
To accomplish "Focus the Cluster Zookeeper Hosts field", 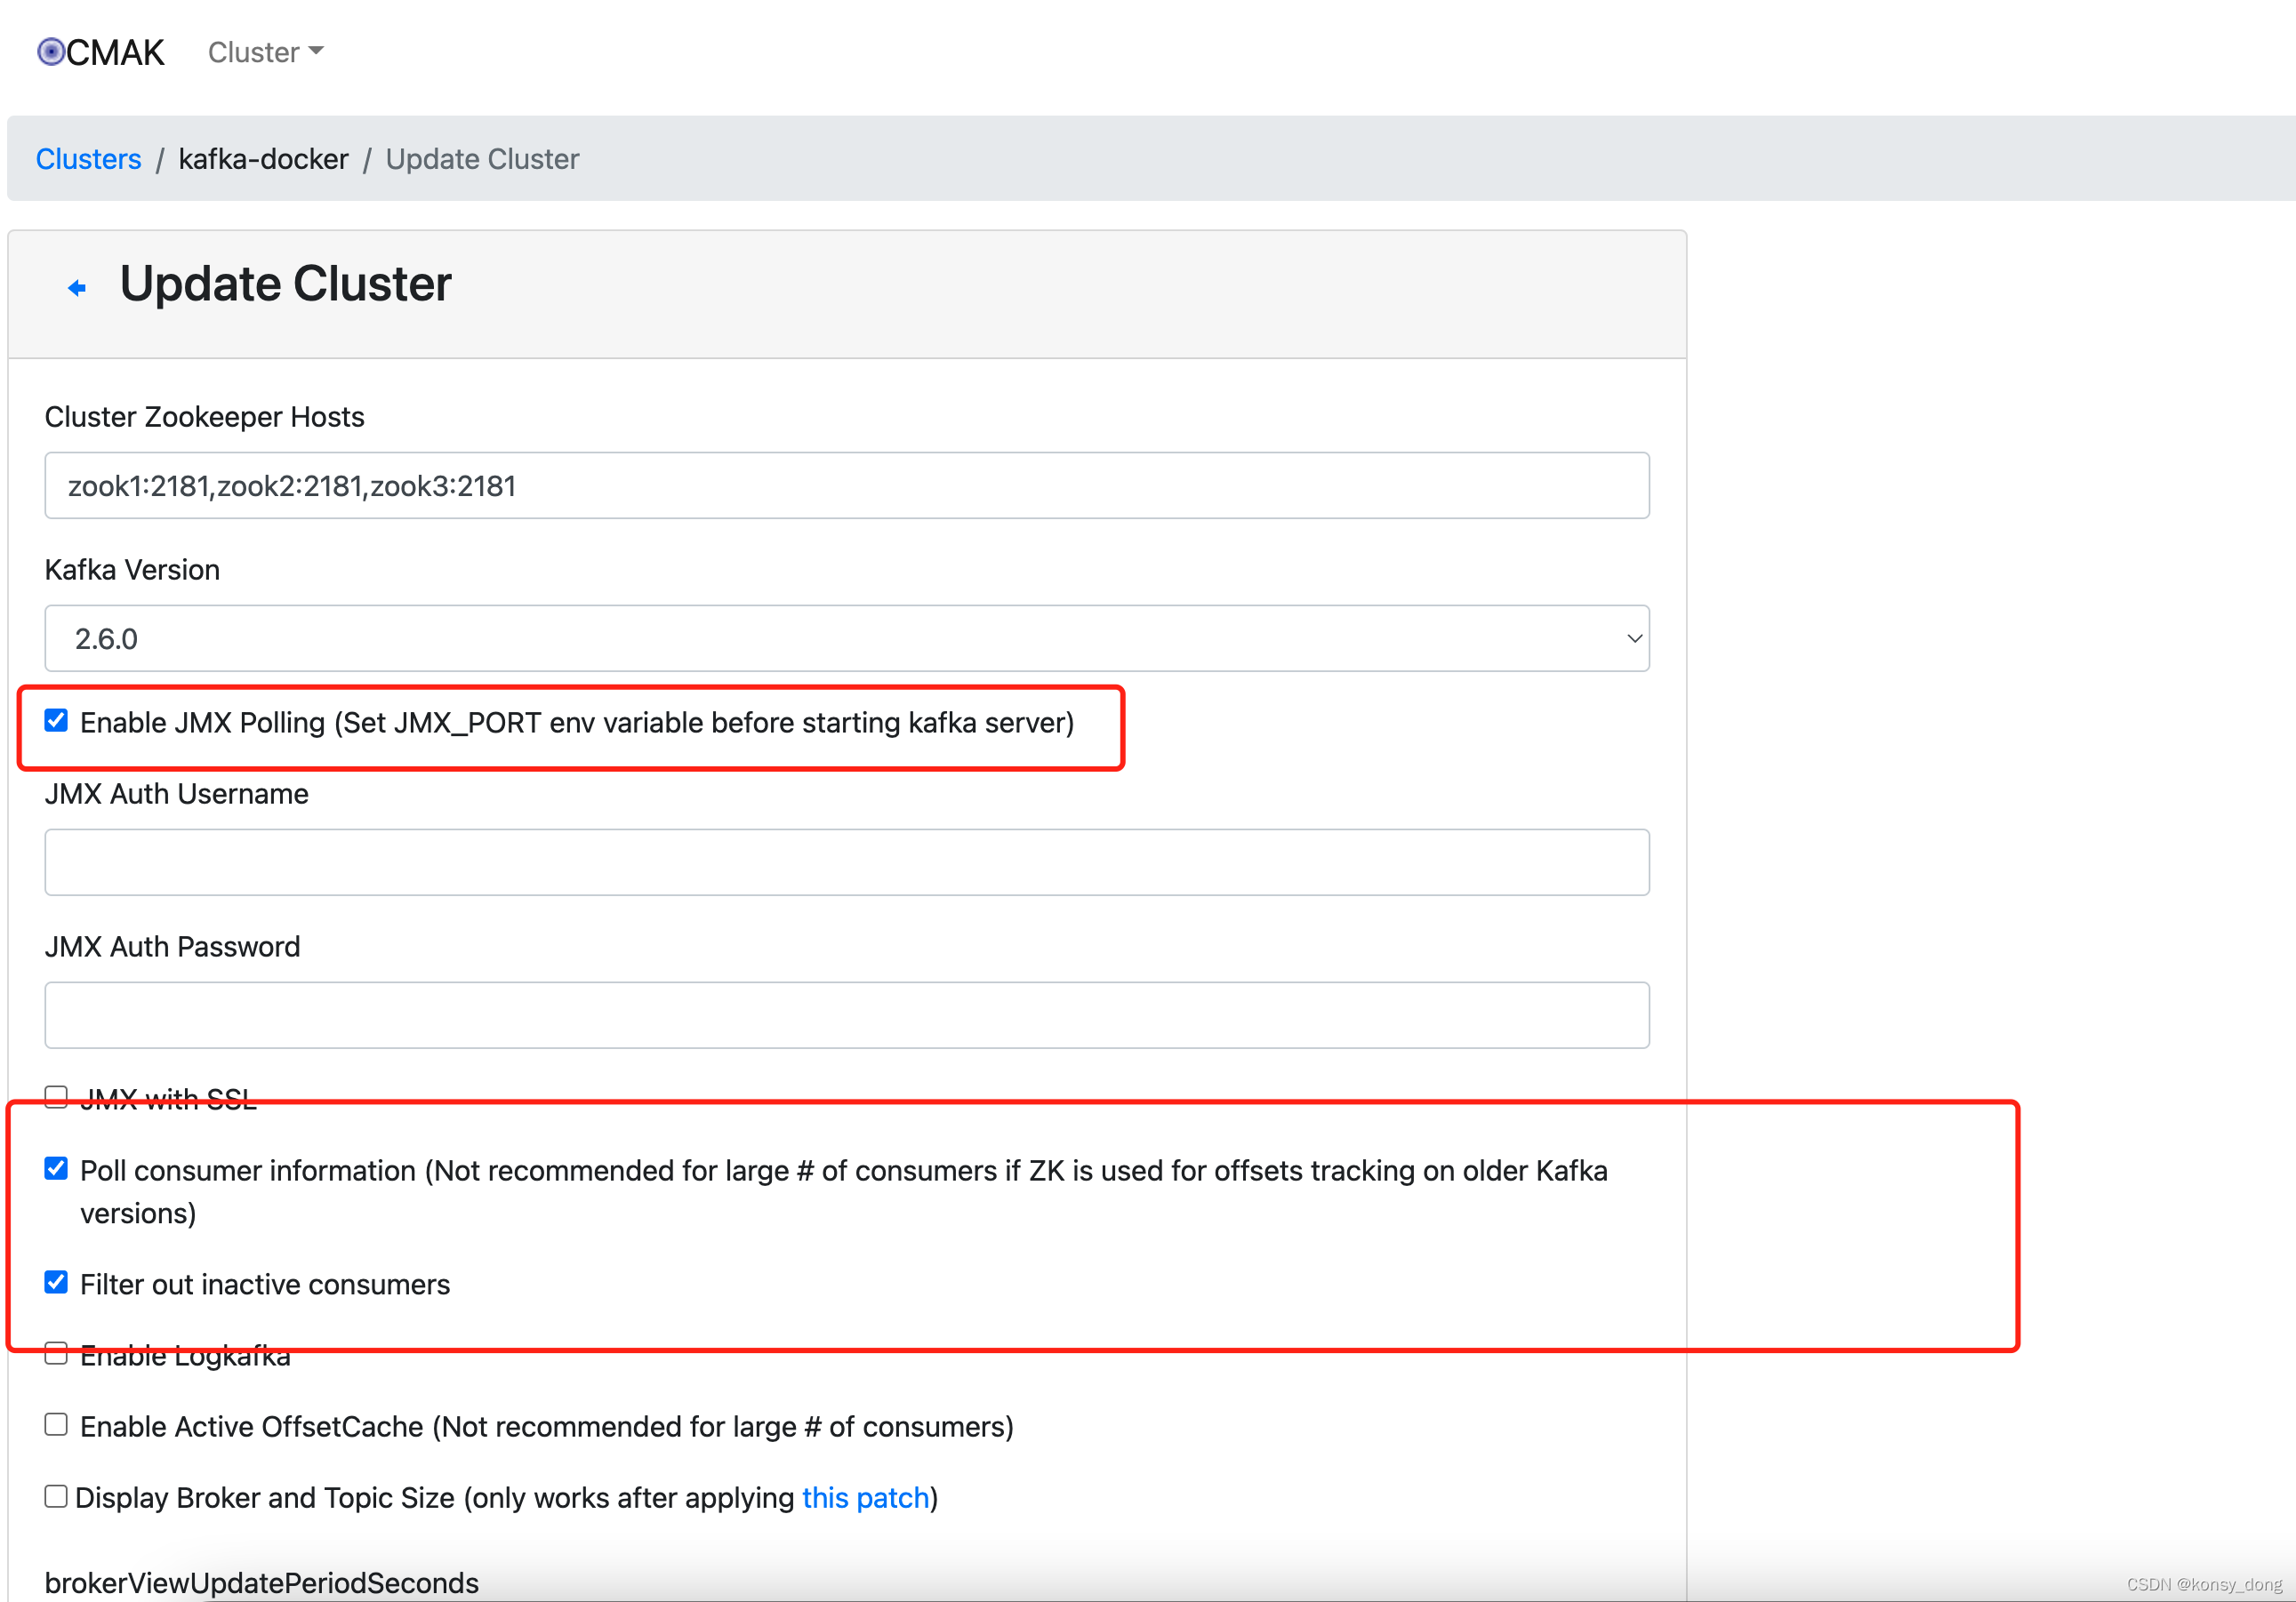I will 847,486.
